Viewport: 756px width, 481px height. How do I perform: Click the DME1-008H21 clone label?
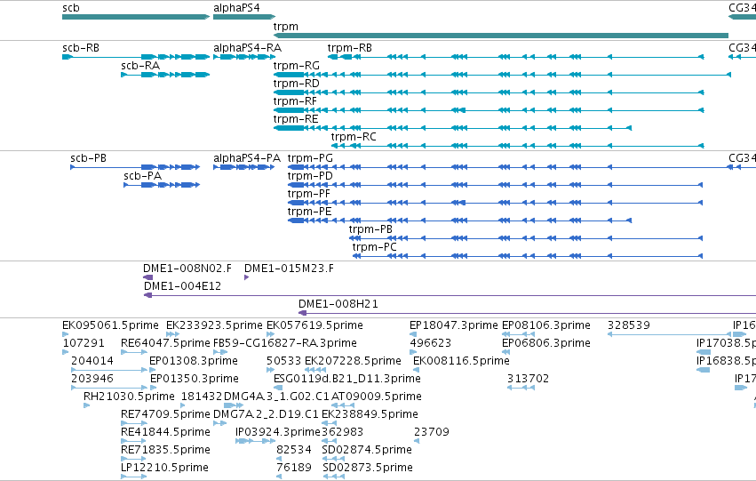pos(338,304)
